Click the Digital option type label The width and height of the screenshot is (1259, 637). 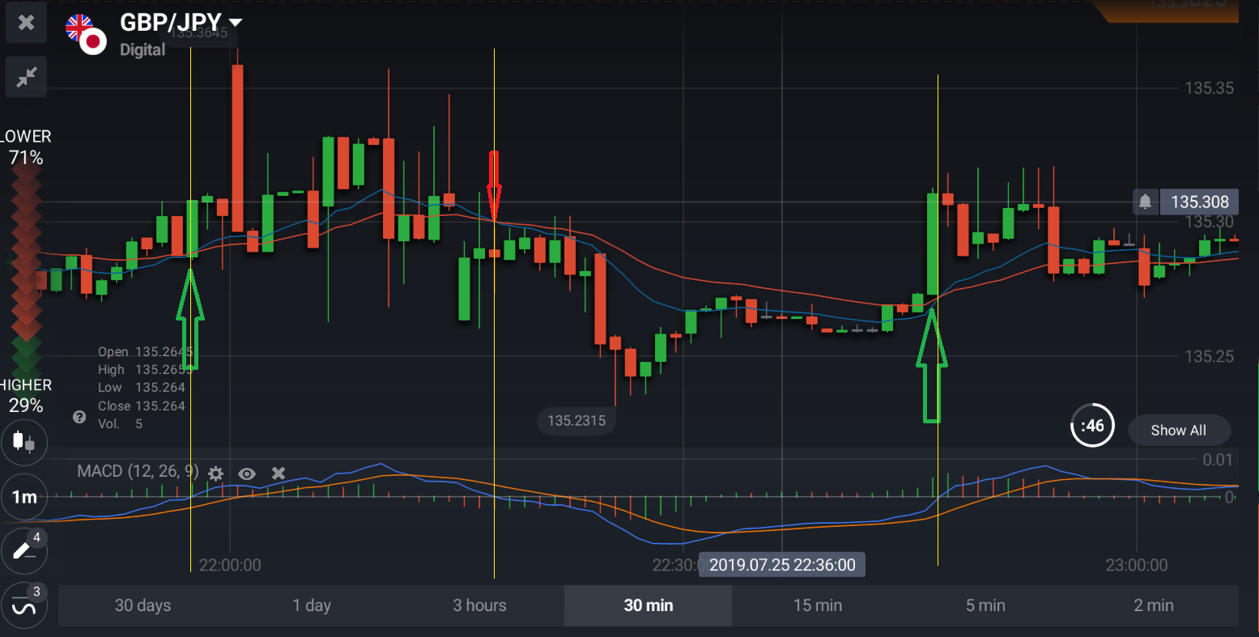[142, 49]
